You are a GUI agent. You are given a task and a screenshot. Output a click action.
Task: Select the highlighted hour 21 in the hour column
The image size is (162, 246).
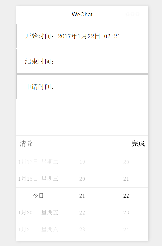point(82,196)
